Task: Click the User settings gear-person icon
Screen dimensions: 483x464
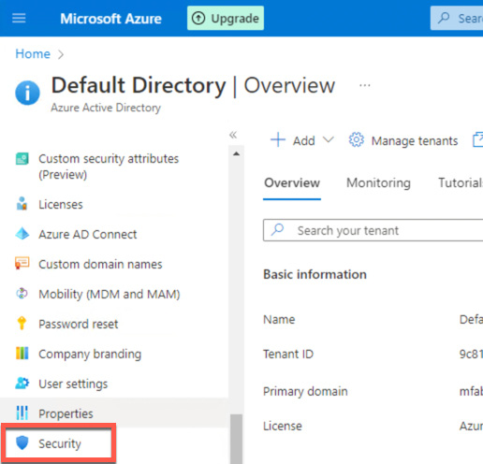Action: (x=22, y=383)
